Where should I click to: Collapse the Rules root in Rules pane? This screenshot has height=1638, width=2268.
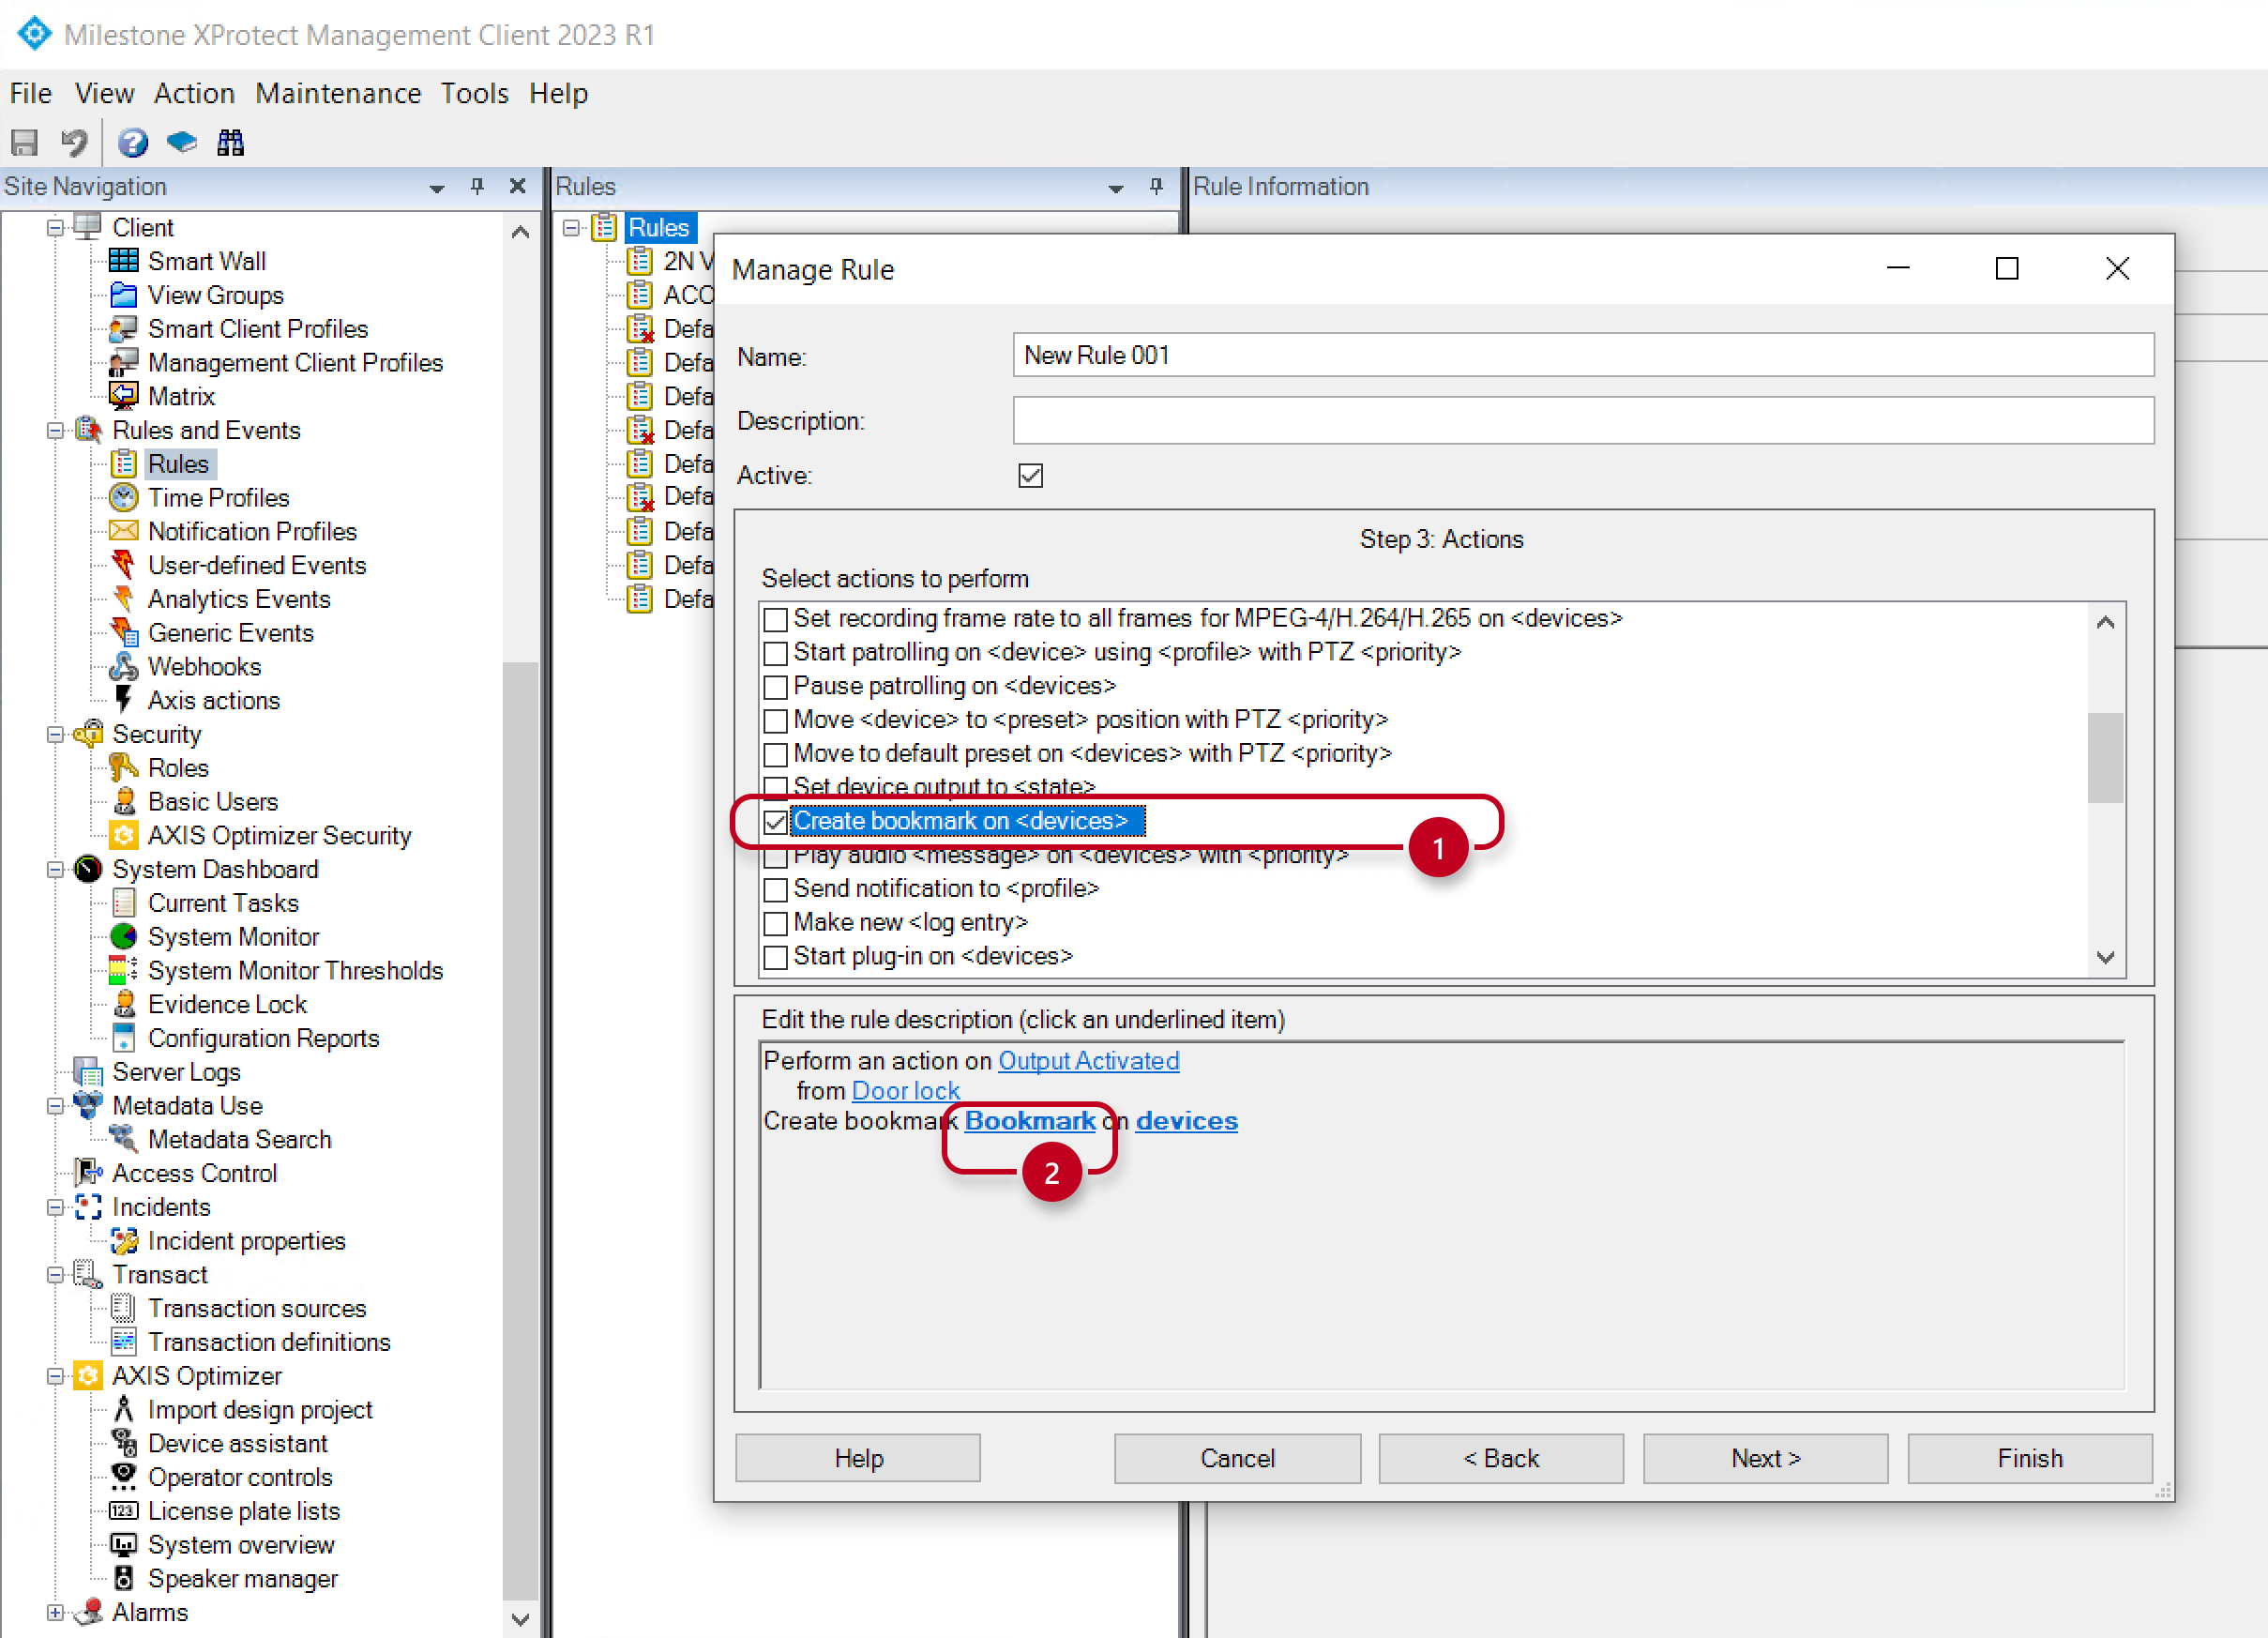571,228
